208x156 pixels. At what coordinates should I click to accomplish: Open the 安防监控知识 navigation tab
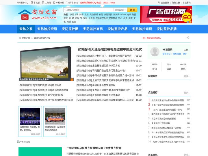142,29
